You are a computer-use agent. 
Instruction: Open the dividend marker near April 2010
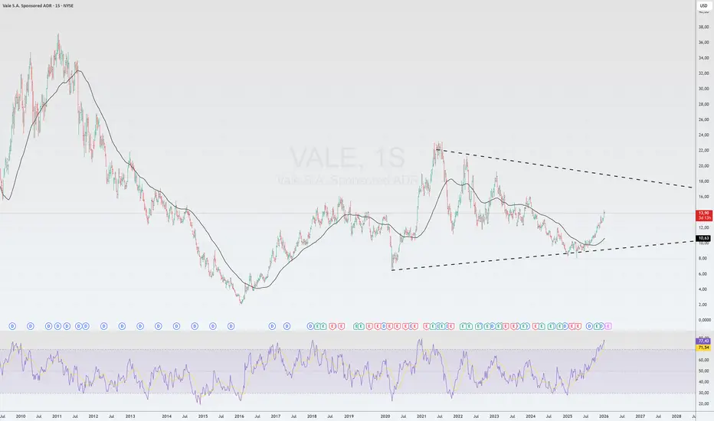click(31, 326)
